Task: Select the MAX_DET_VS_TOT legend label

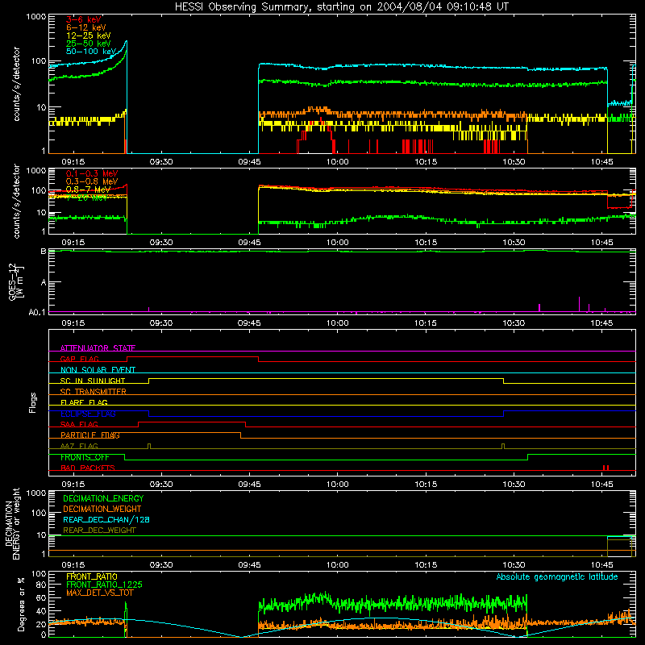Action: [x=100, y=593]
